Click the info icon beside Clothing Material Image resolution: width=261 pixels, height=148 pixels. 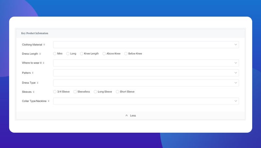tap(44, 45)
